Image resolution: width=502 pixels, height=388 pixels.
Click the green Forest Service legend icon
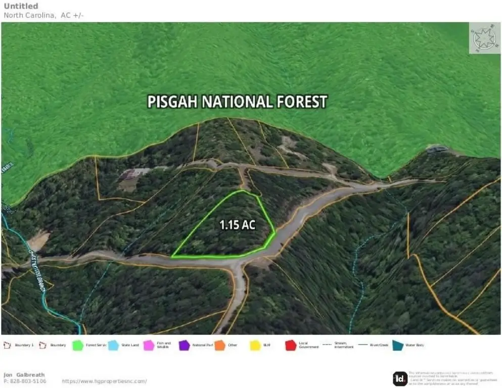pyautogui.click(x=78, y=345)
